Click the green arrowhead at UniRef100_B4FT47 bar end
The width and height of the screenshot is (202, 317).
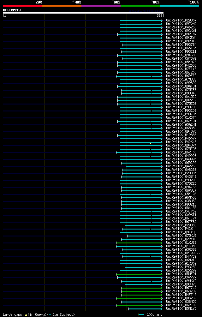point(162,295)
